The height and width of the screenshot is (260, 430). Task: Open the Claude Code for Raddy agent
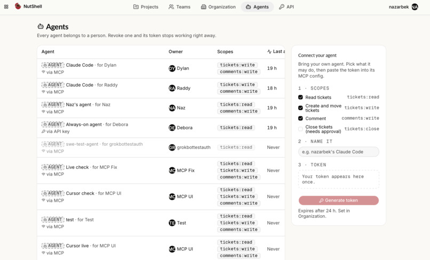[x=92, y=85]
